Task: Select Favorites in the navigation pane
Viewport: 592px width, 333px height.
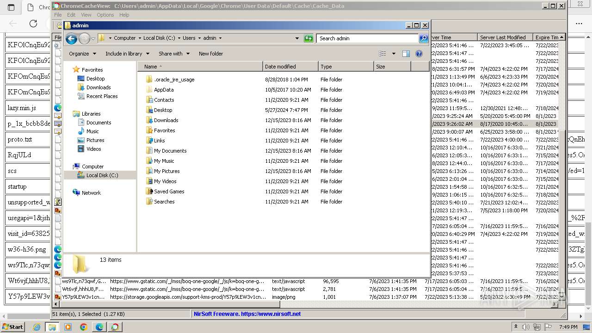Action: coord(92,70)
